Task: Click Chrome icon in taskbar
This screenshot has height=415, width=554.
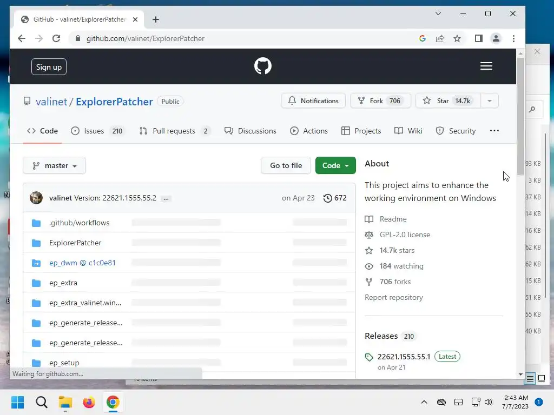Action: pos(113,402)
